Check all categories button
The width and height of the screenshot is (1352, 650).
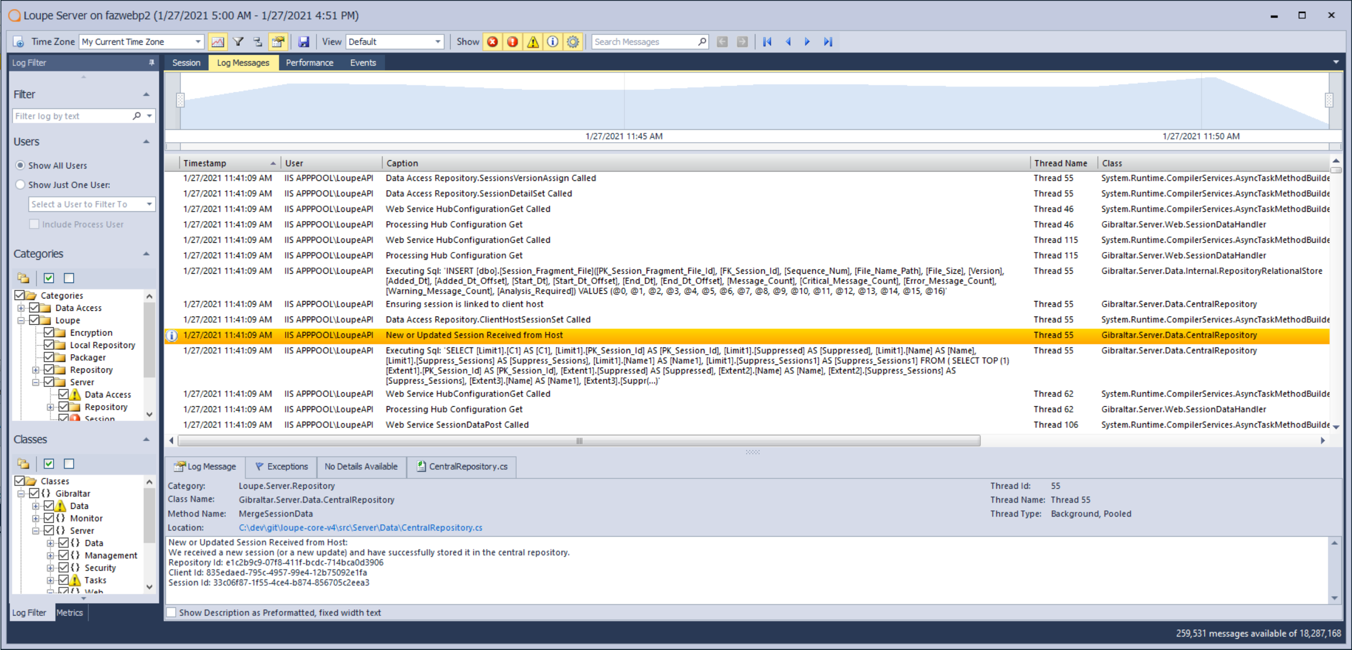point(49,278)
